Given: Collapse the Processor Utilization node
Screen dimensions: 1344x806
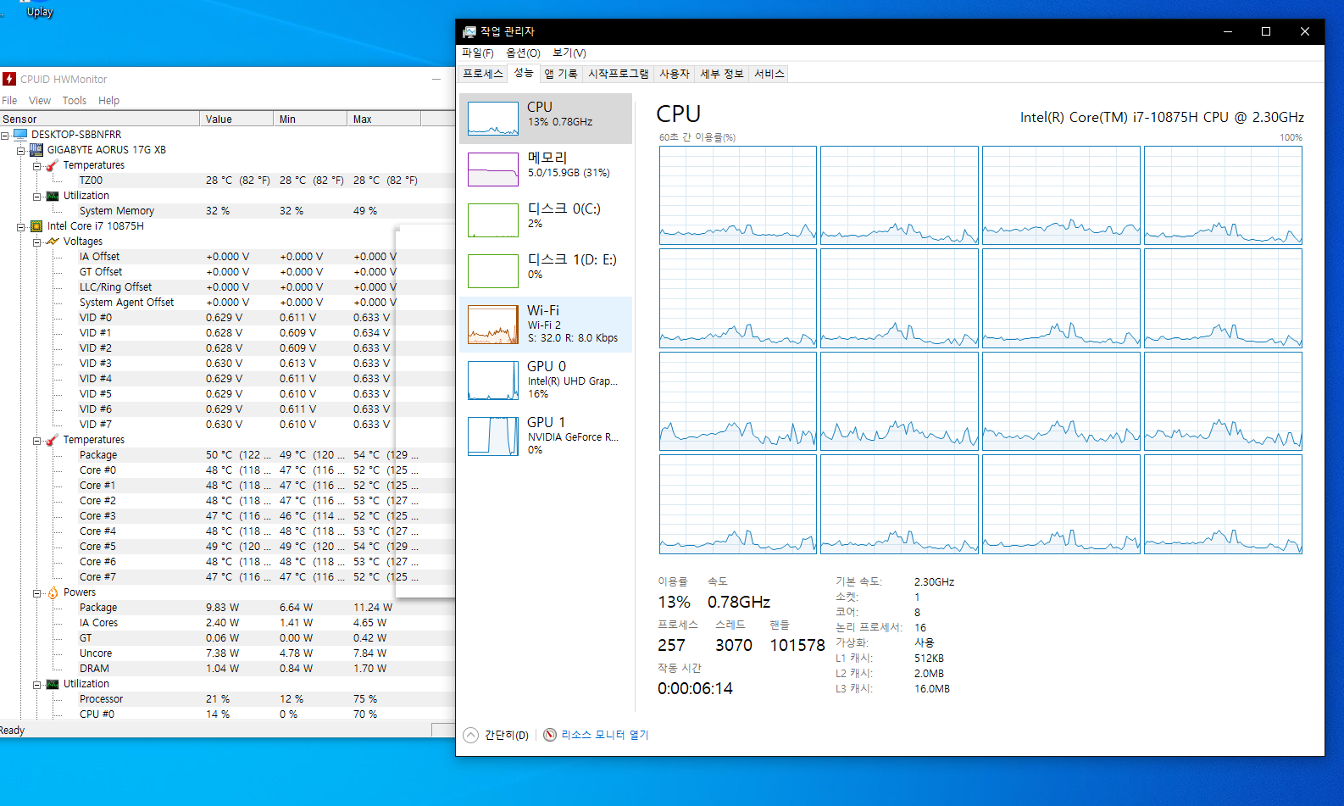Looking at the screenshot, I should click(x=37, y=684).
